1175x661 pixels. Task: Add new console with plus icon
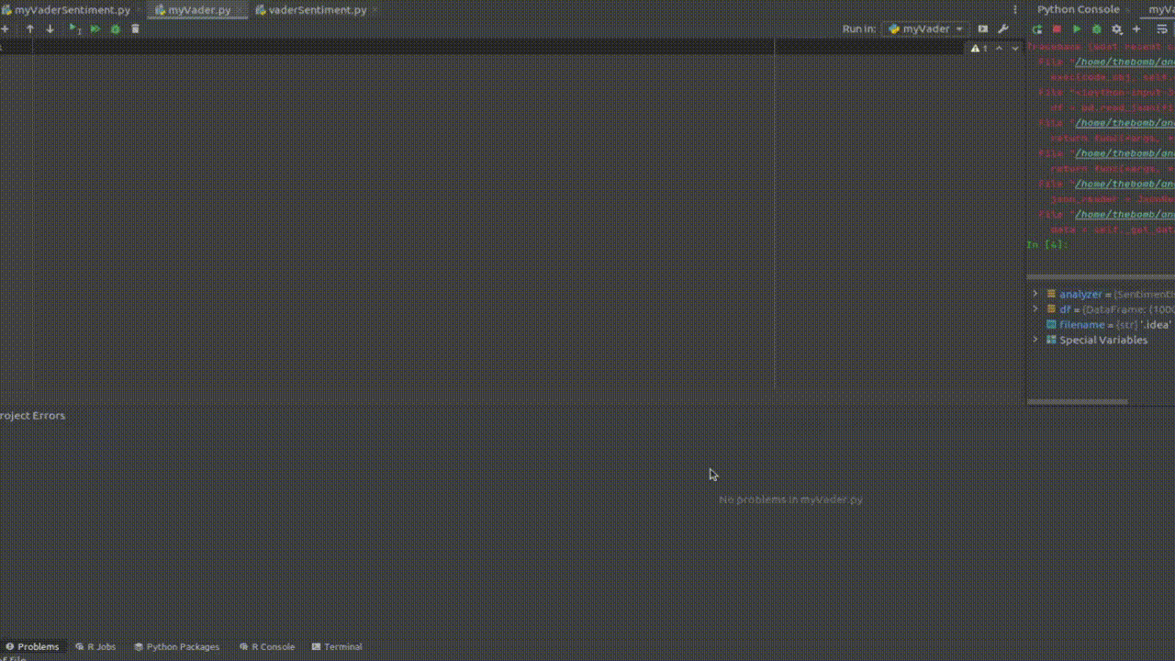(1136, 29)
